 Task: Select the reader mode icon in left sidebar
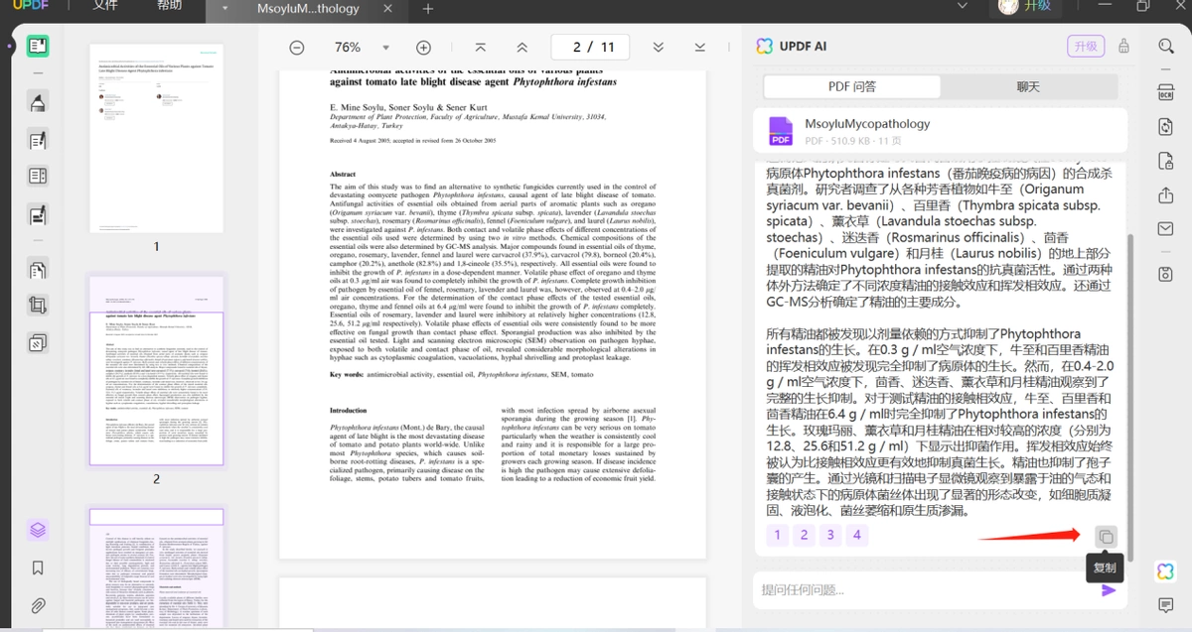pos(38,46)
